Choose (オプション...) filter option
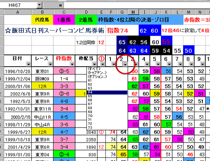The width and height of the screenshot is (210, 161). (107, 77)
